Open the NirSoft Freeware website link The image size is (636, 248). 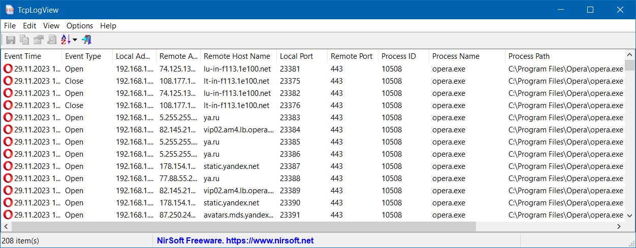point(235,240)
